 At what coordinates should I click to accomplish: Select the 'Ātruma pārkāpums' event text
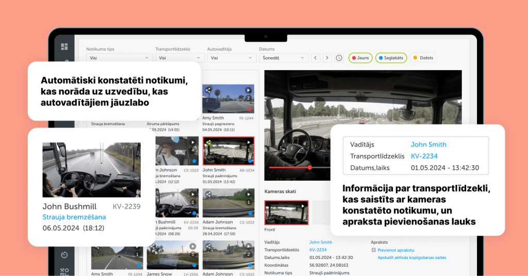[163, 124]
